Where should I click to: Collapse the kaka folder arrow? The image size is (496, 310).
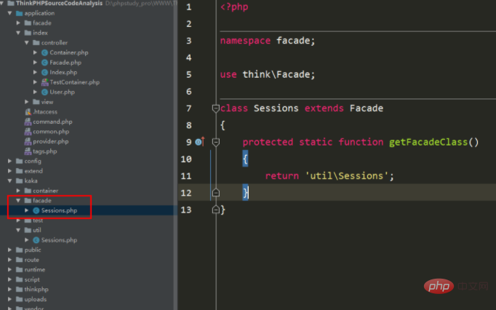tap(9, 180)
